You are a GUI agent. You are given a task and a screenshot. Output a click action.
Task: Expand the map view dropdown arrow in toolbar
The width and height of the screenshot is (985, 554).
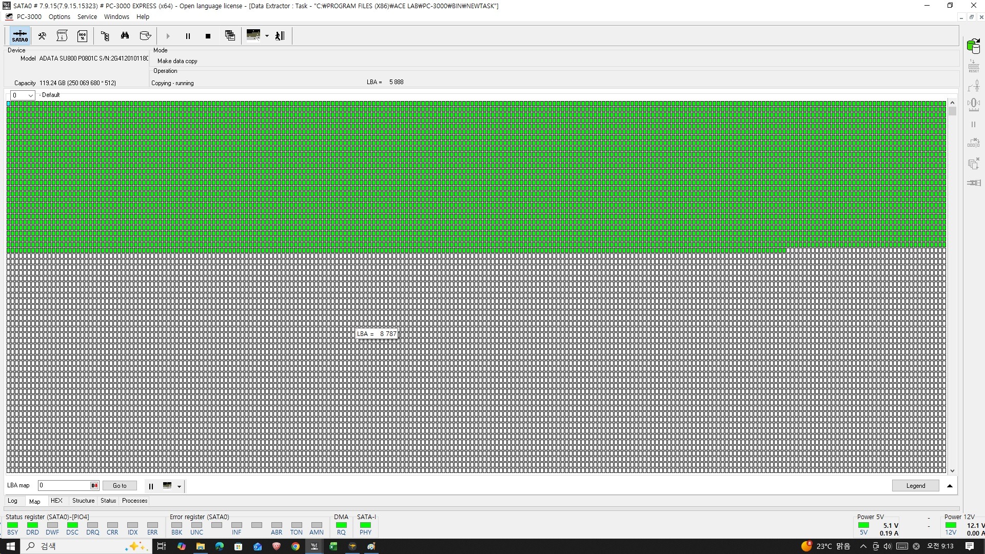pyautogui.click(x=267, y=36)
